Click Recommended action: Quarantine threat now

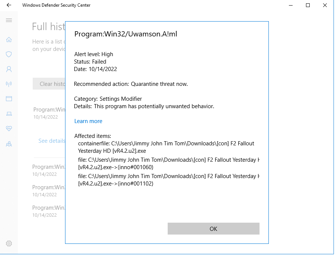click(x=131, y=84)
